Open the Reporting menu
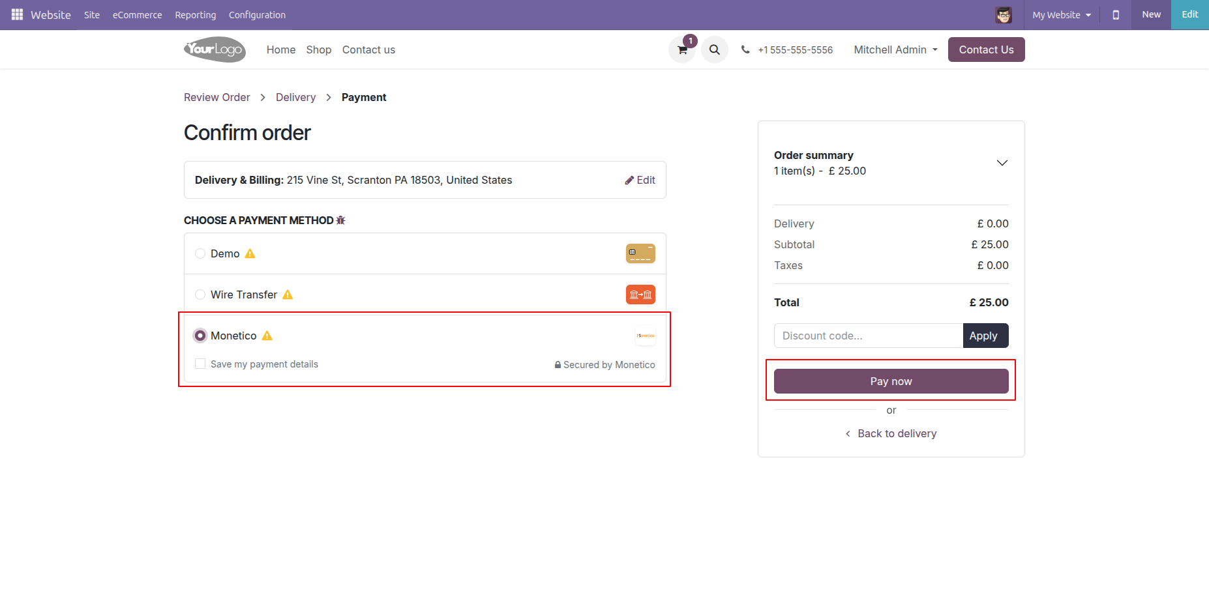The width and height of the screenshot is (1209, 604). click(196, 15)
